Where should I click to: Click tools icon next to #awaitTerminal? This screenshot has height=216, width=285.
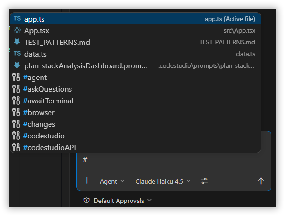[x=16, y=101]
